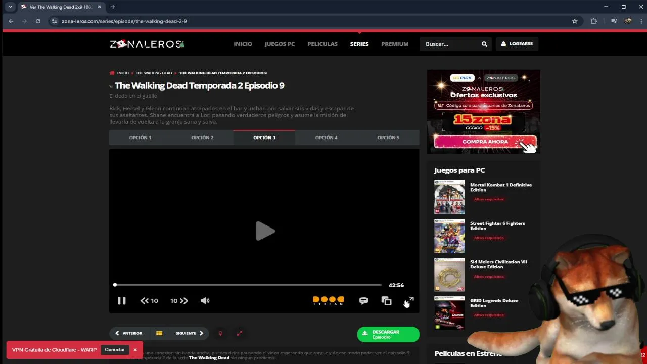Screen dimensions: 647x364
Task: Select the OPCIÓN 5 player tab
Action: [388, 138]
